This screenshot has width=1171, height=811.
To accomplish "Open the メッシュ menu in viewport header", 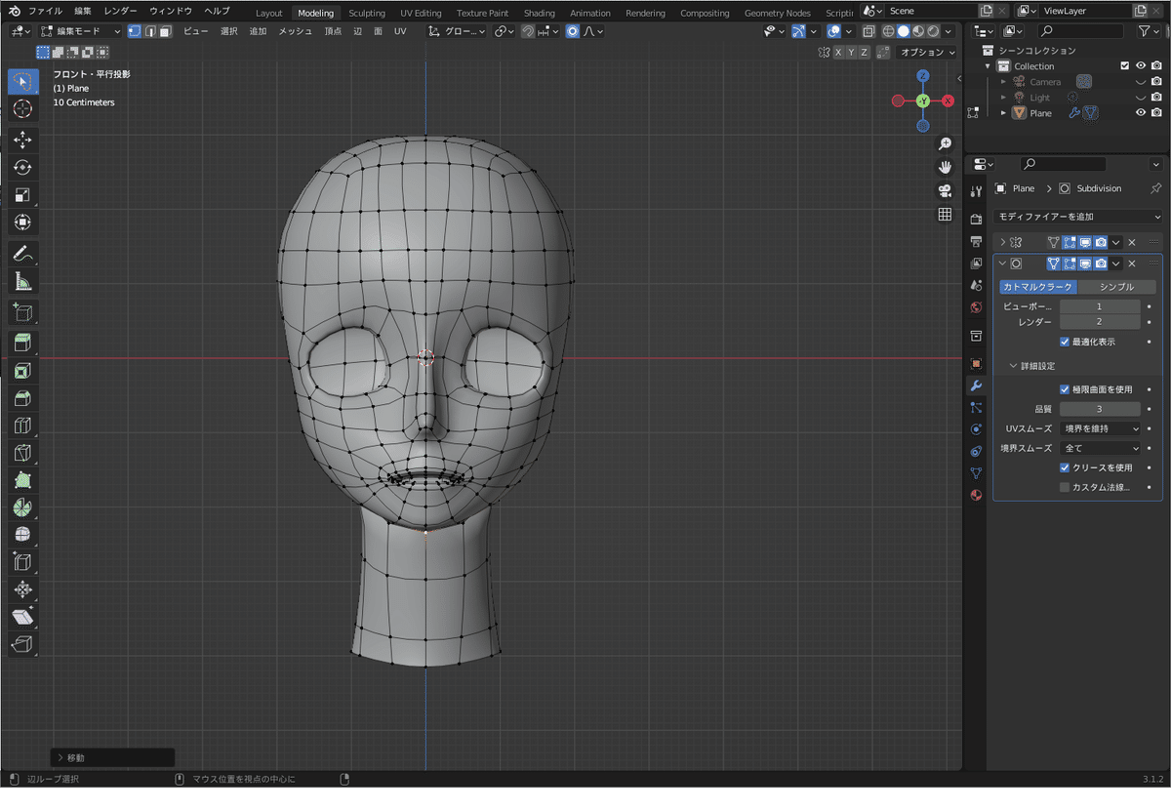I will click(x=296, y=31).
